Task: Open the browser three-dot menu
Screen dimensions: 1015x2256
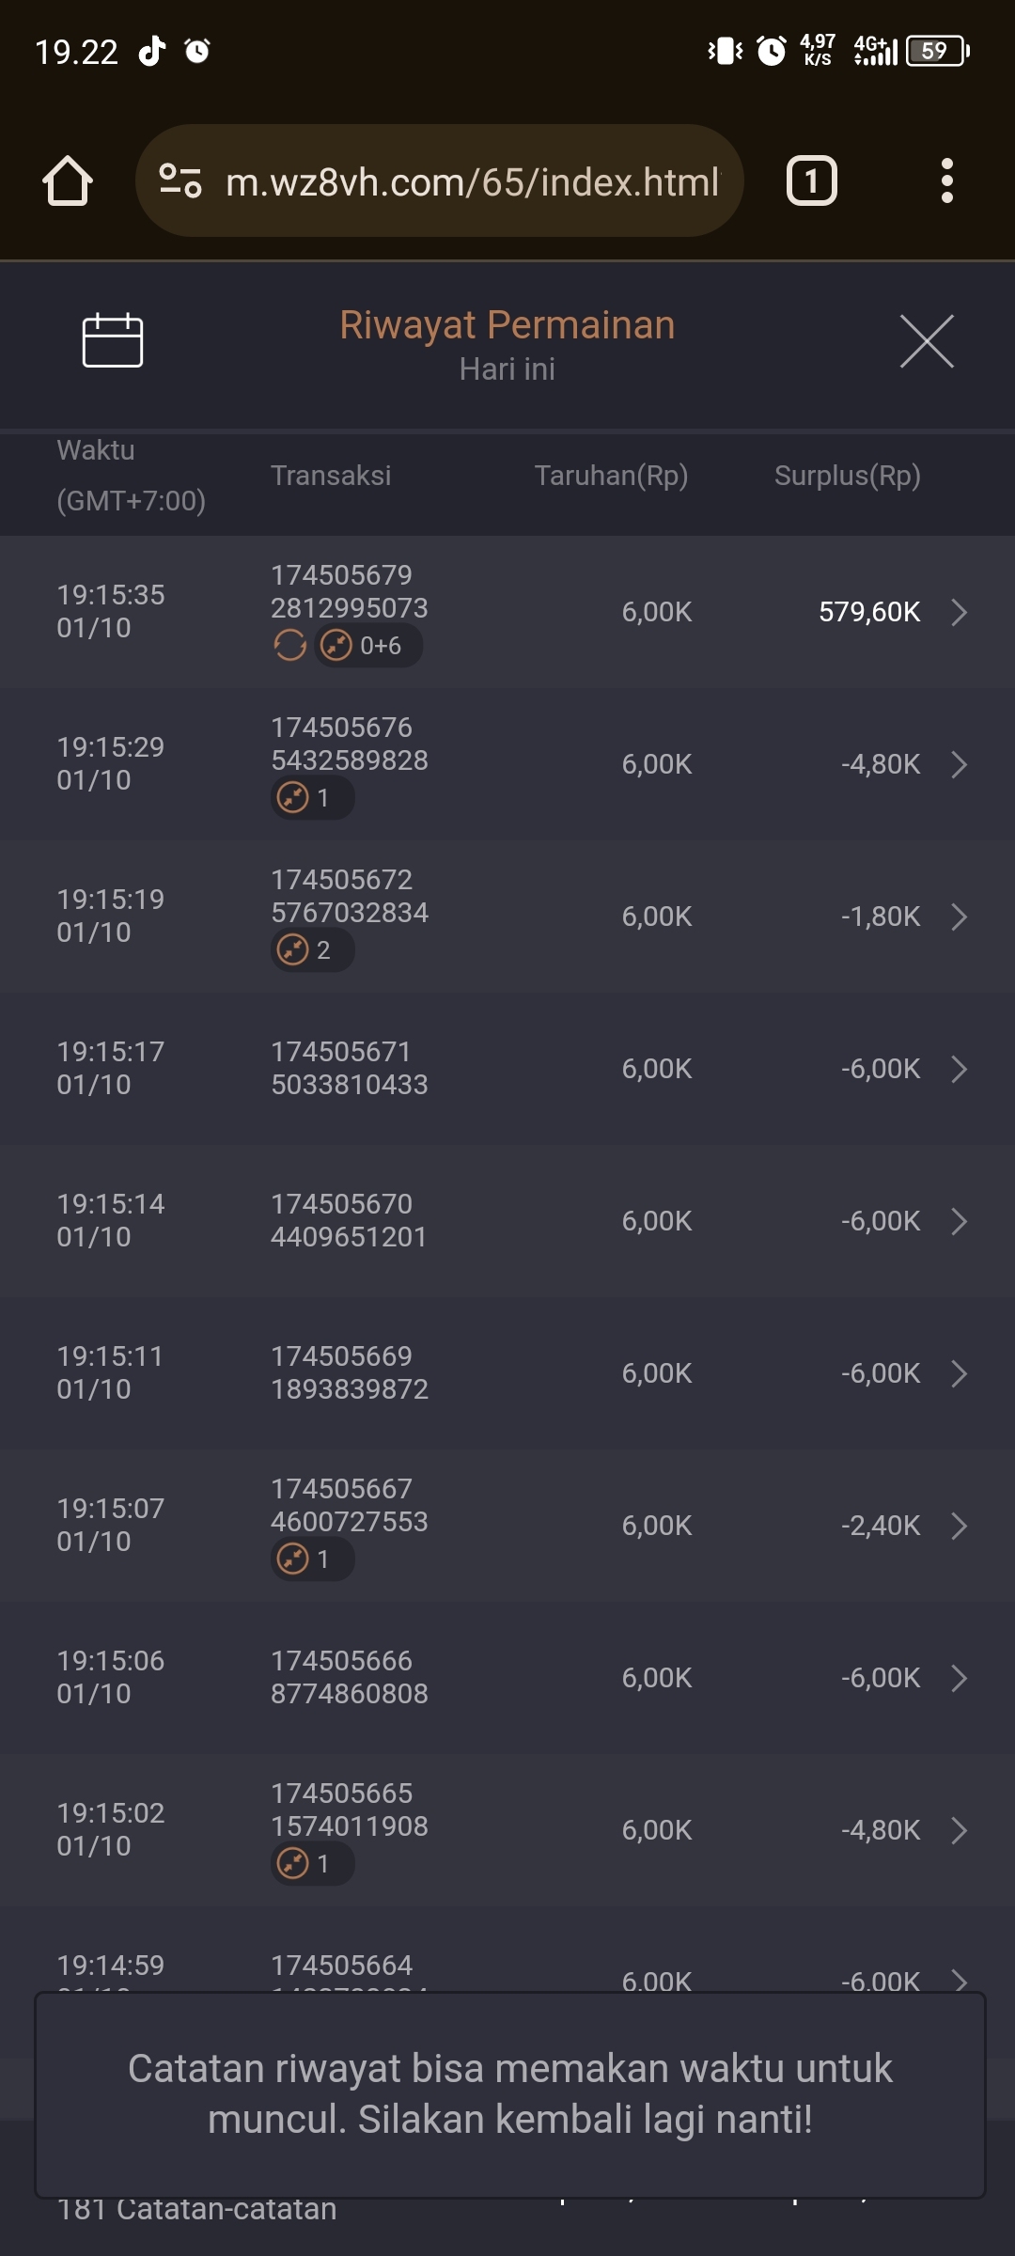Action: click(946, 180)
